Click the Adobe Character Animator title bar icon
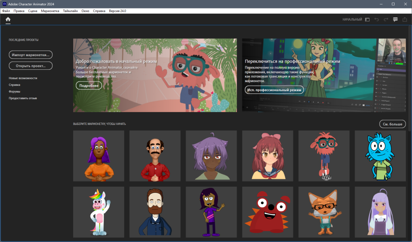Image resolution: width=412 pixels, height=242 pixels. point(4,4)
